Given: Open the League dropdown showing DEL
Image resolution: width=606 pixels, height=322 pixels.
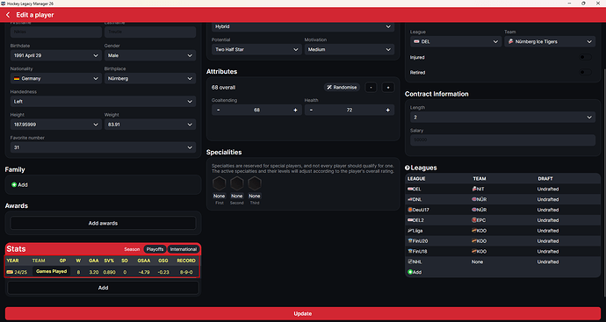Looking at the screenshot, I should pyautogui.click(x=456, y=42).
